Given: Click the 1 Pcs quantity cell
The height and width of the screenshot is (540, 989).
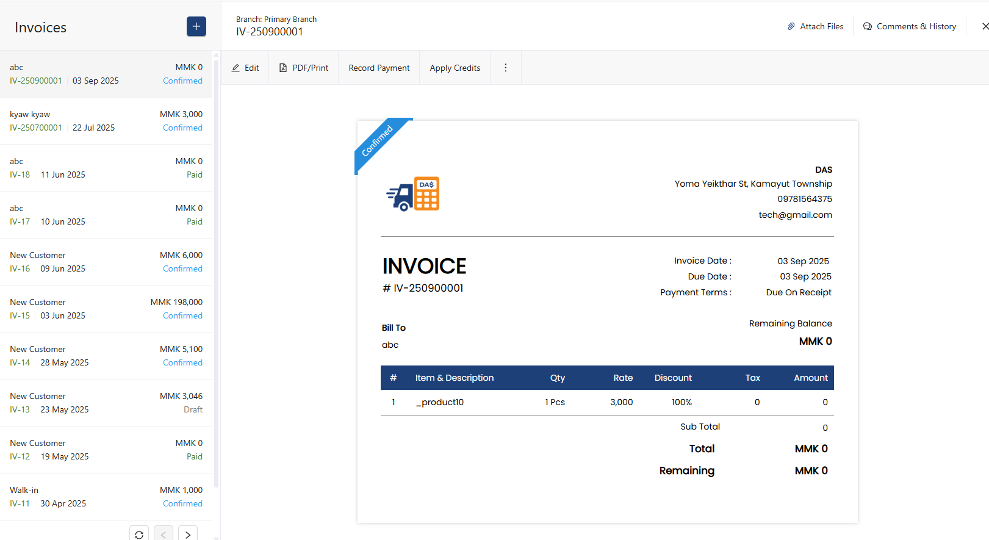Looking at the screenshot, I should (555, 402).
